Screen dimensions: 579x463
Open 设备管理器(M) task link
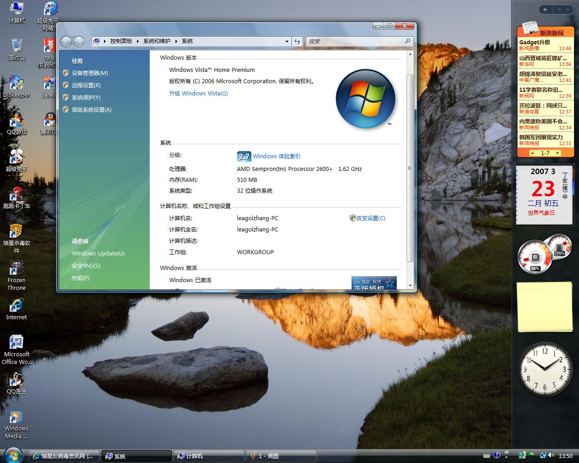(90, 73)
